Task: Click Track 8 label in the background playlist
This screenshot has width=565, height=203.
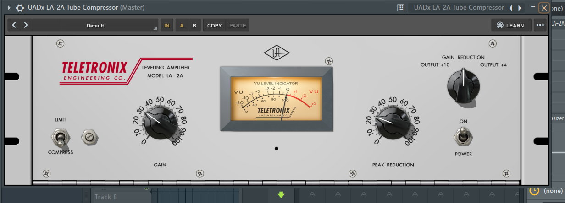Action: click(x=106, y=197)
